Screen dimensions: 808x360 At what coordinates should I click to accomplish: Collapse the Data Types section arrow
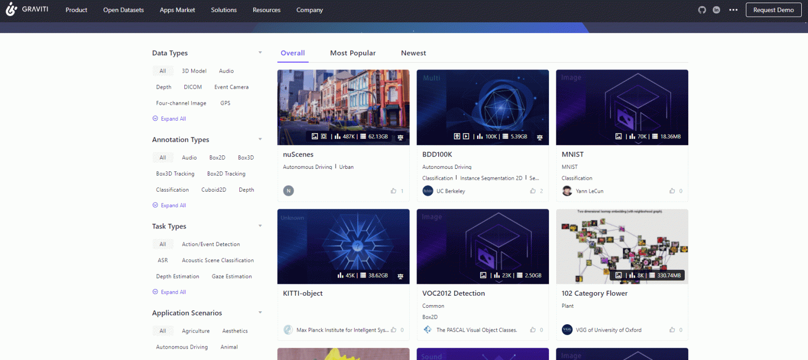(260, 53)
